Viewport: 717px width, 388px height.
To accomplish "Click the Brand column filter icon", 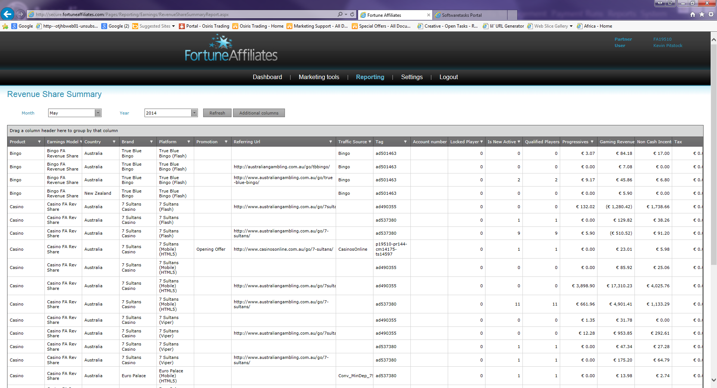I will point(151,142).
